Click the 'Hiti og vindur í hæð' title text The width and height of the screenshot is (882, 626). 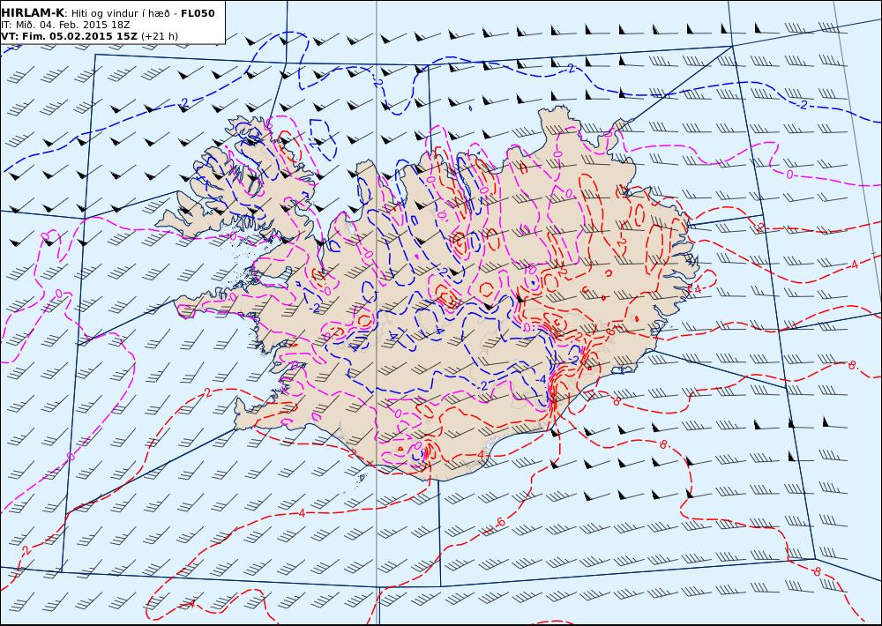(x=120, y=13)
